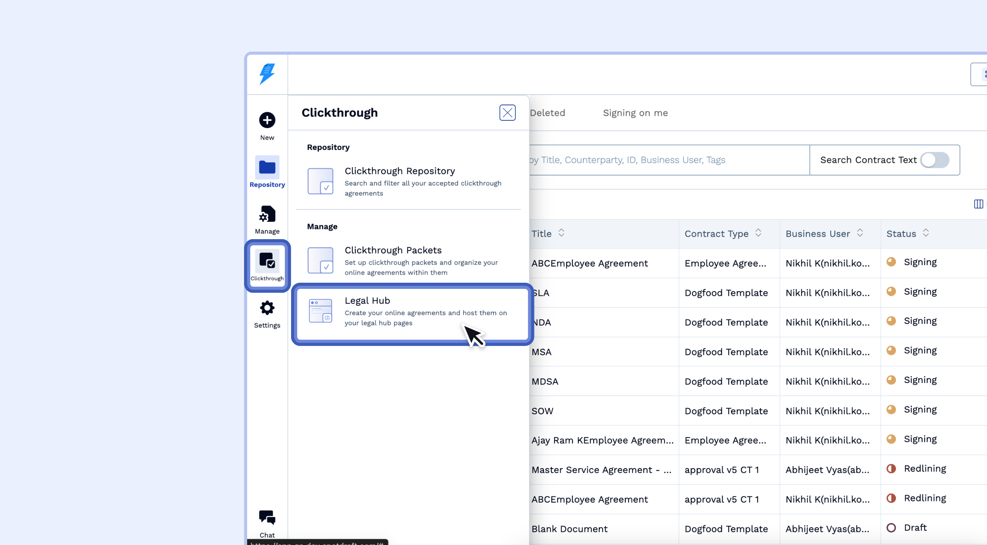The image size is (987, 545).
Task: Sort by Status column arrows
Action: click(x=926, y=233)
